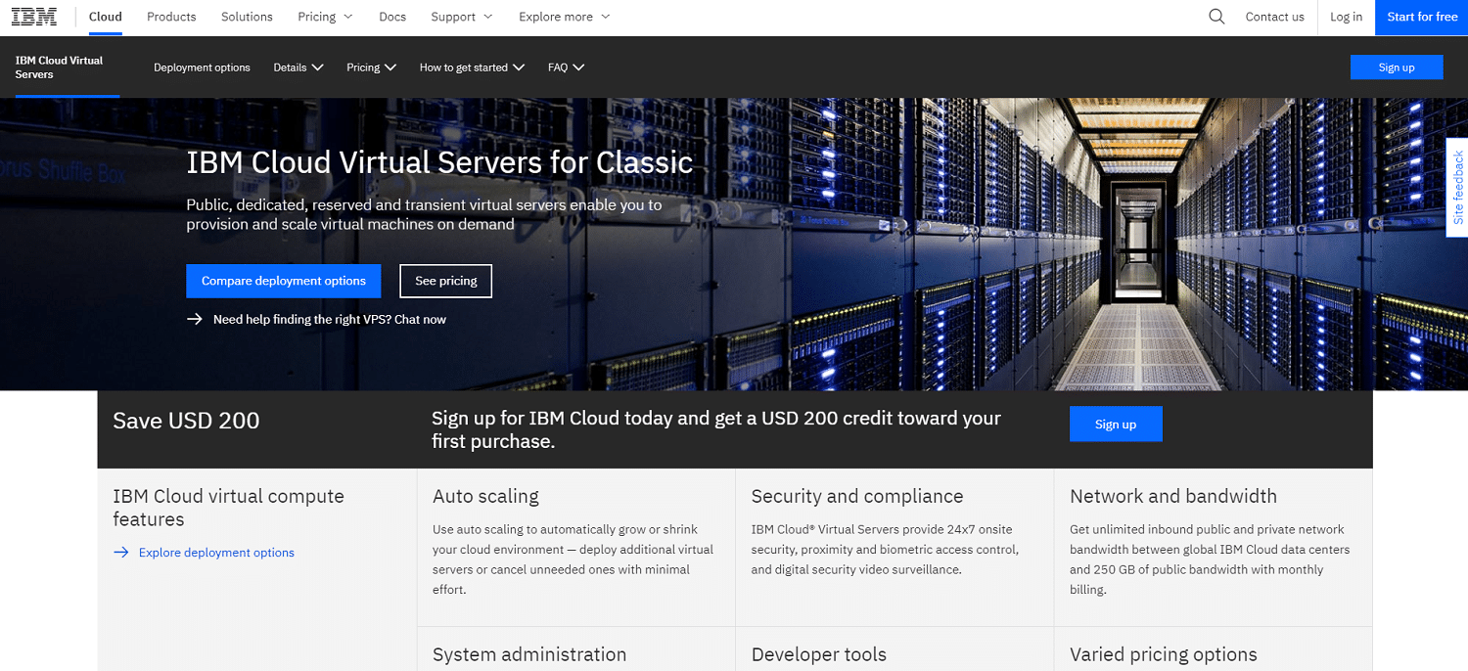
Task: Expand the FAQ dropdown
Action: [x=566, y=67]
